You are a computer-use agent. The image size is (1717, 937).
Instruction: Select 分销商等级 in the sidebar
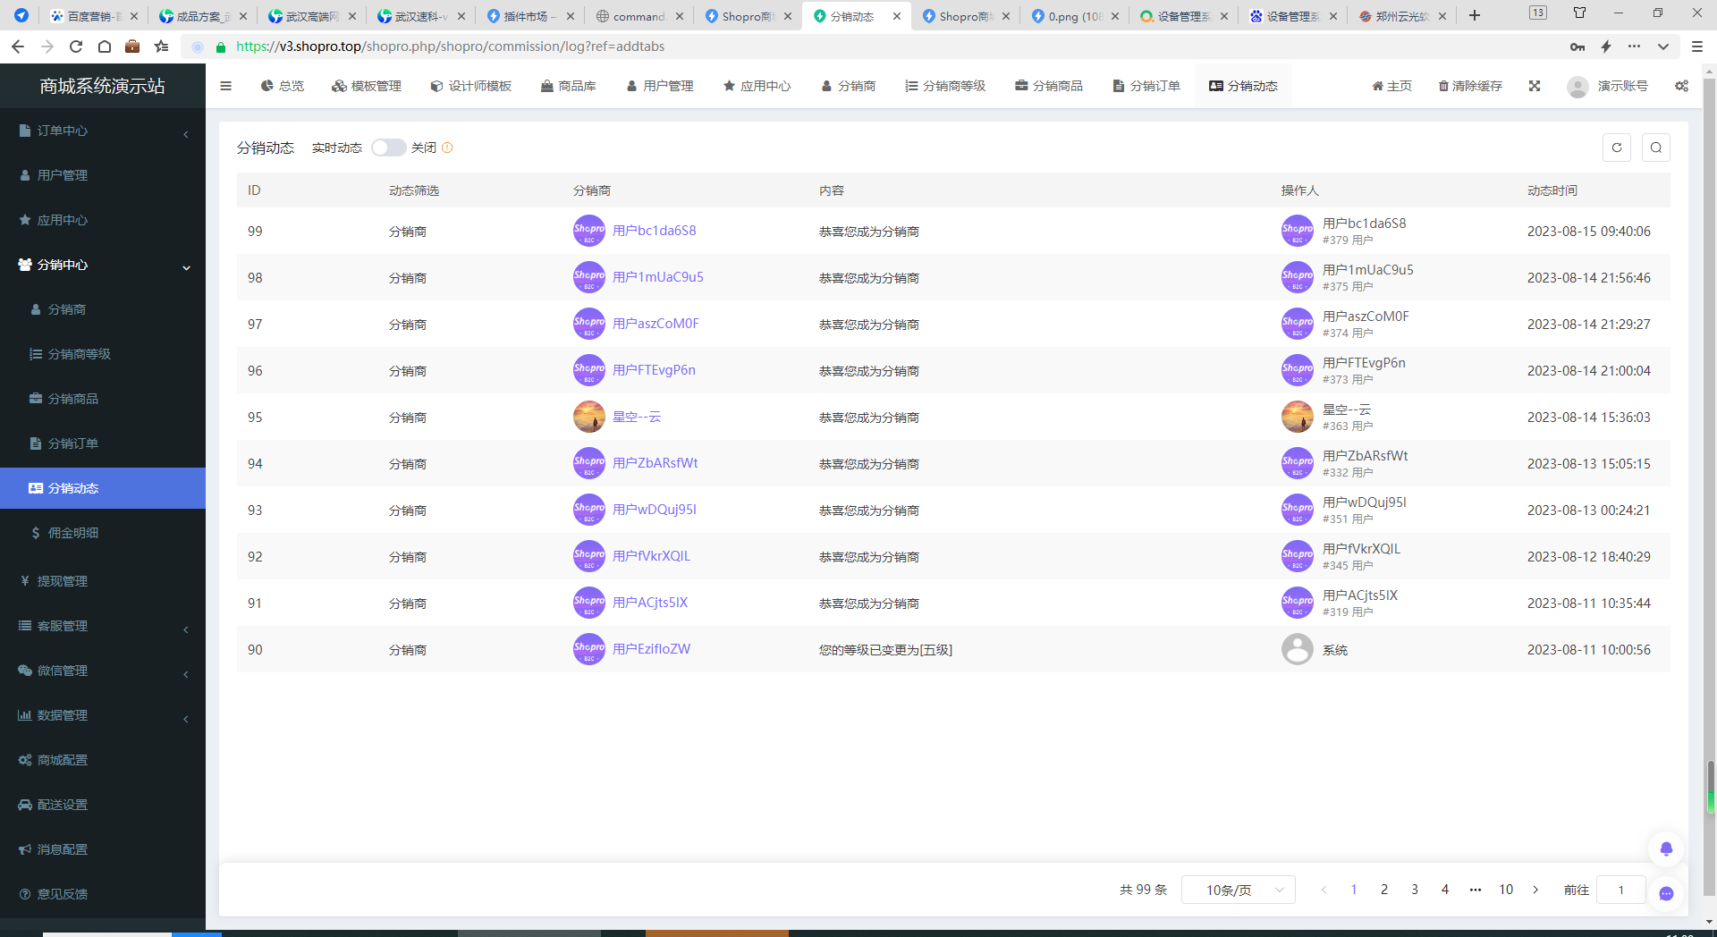tap(103, 354)
